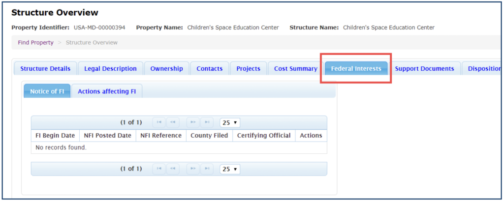Switch to the Structure Details tab
504x202 pixels.
45,69
